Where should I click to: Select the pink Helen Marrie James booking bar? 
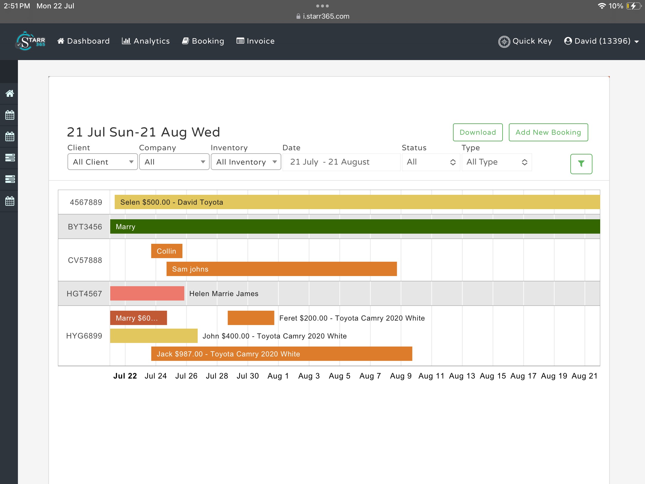tap(147, 294)
